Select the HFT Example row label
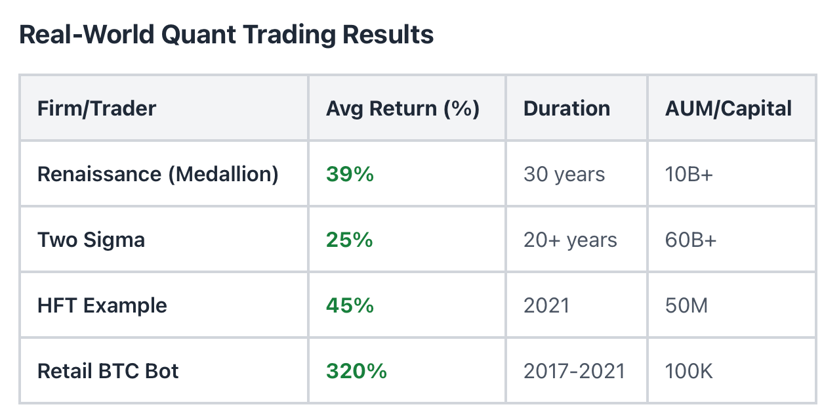 pos(102,305)
